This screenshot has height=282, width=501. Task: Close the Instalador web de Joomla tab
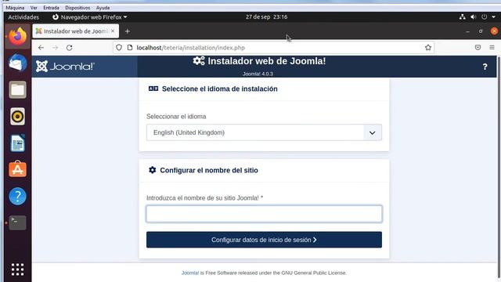point(113,31)
